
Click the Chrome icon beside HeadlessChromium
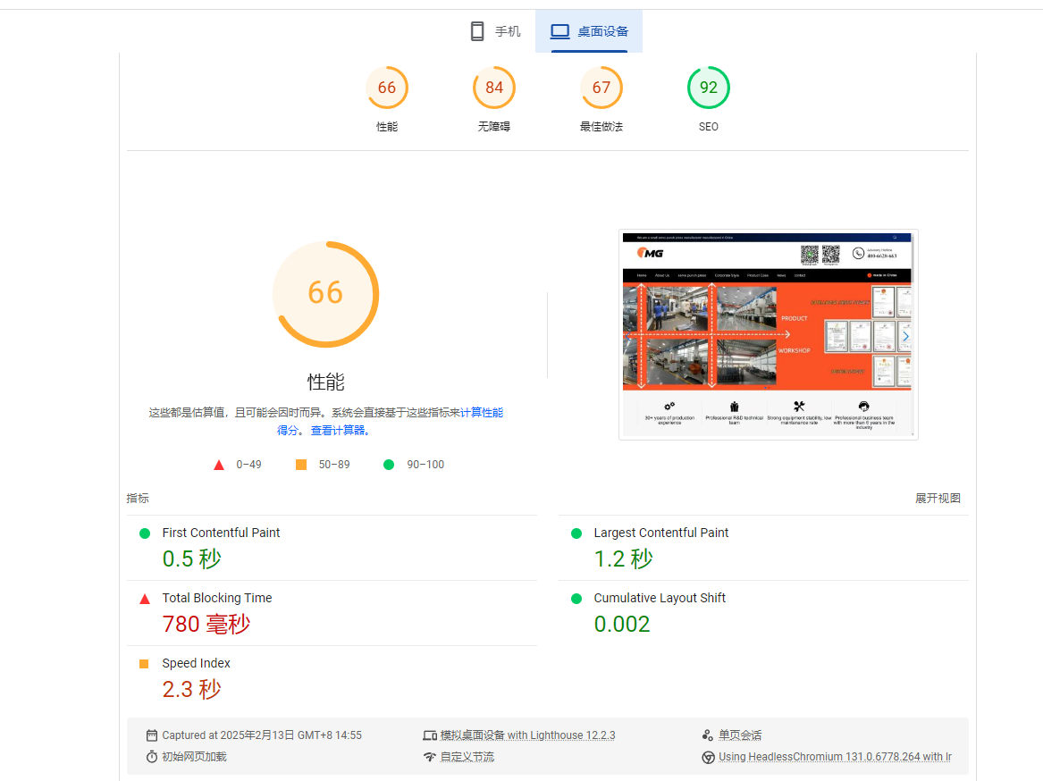tap(709, 757)
